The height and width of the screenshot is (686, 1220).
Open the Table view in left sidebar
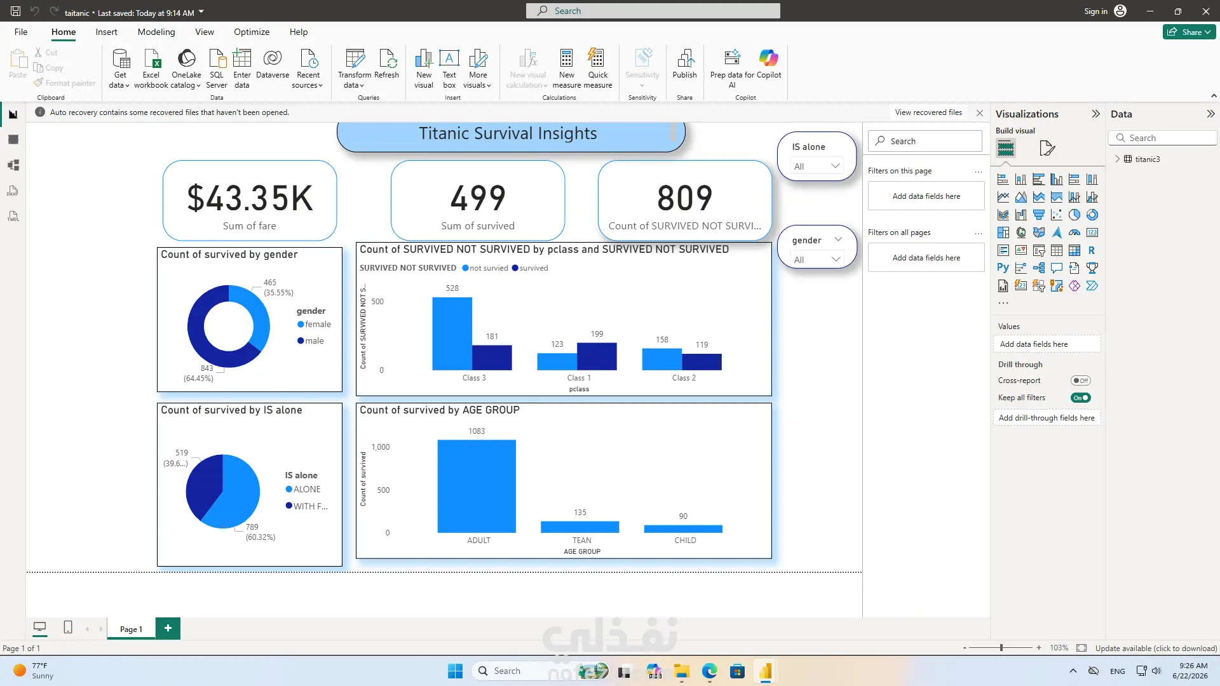[13, 140]
